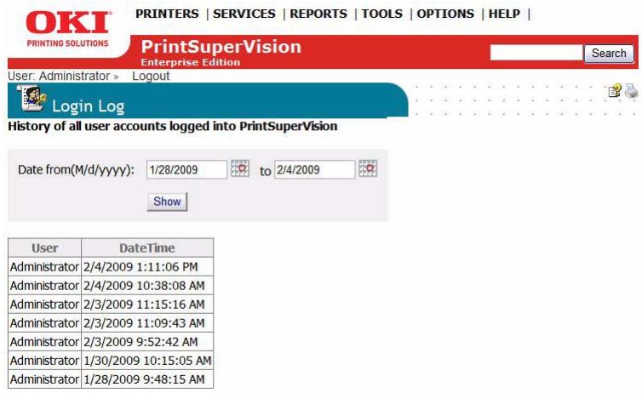Click the Search button
The width and height of the screenshot is (642, 393).
point(609,54)
